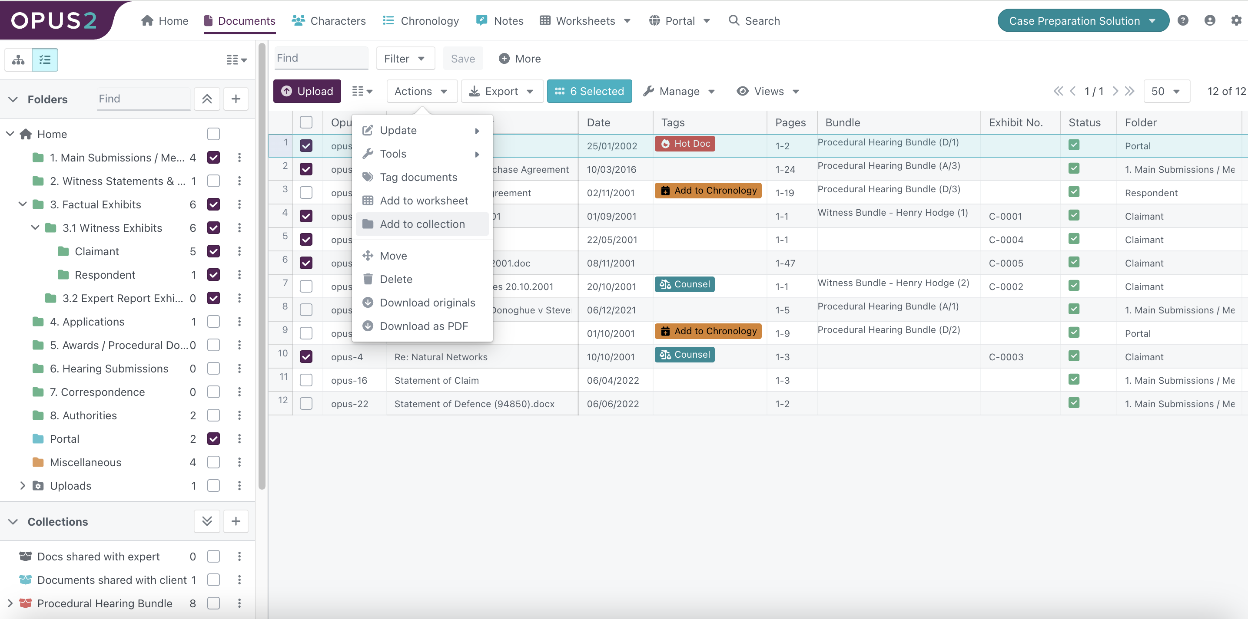Tick the Miscellaneous folder checkbox
This screenshot has width=1248, height=619.
(x=213, y=462)
